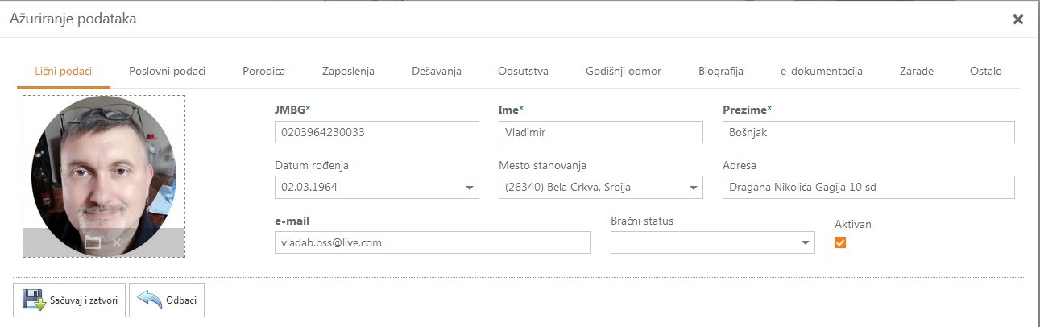Open the Porodica tab
1040x327 pixels.
pyautogui.click(x=263, y=71)
